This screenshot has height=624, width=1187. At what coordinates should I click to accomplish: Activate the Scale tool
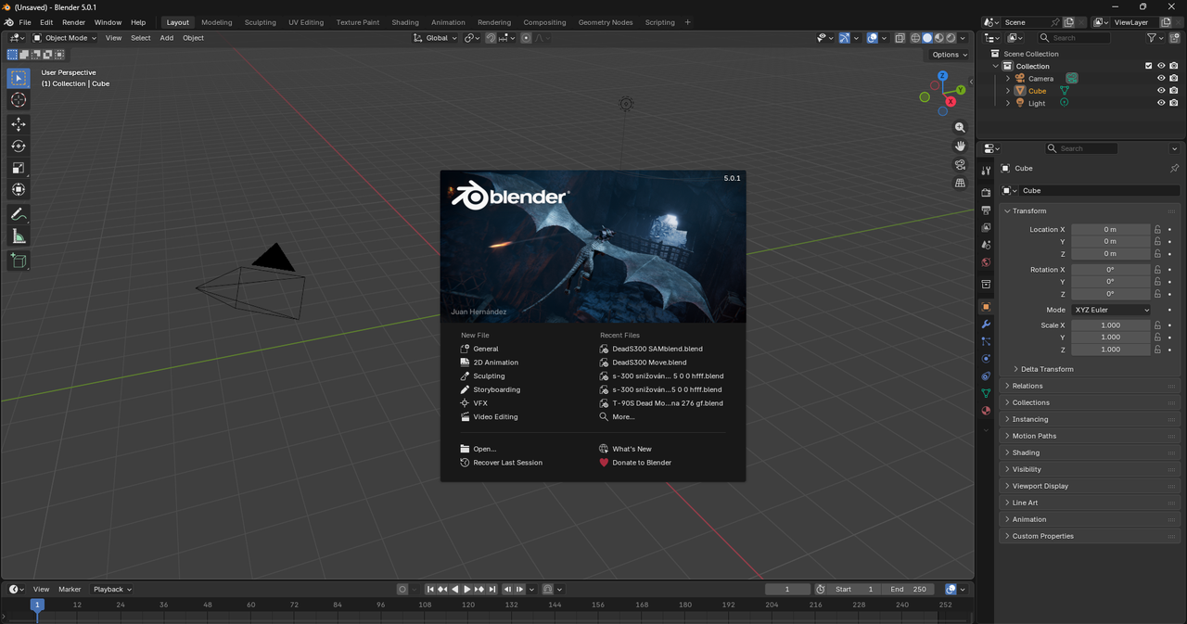(x=19, y=168)
